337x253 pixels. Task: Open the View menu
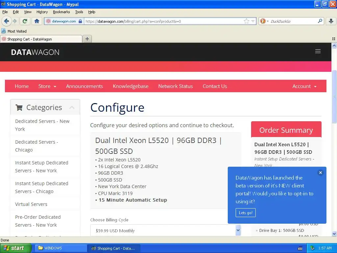(x=28, y=12)
